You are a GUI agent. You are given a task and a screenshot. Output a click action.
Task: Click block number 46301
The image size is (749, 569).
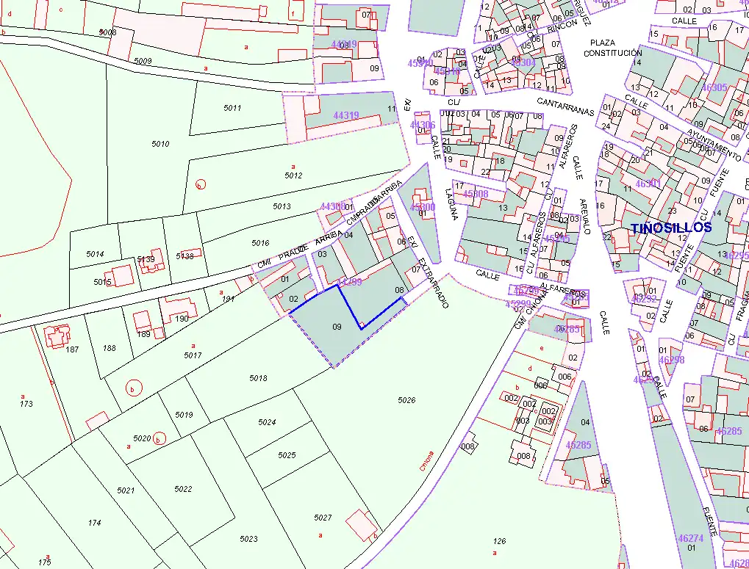tap(648, 184)
